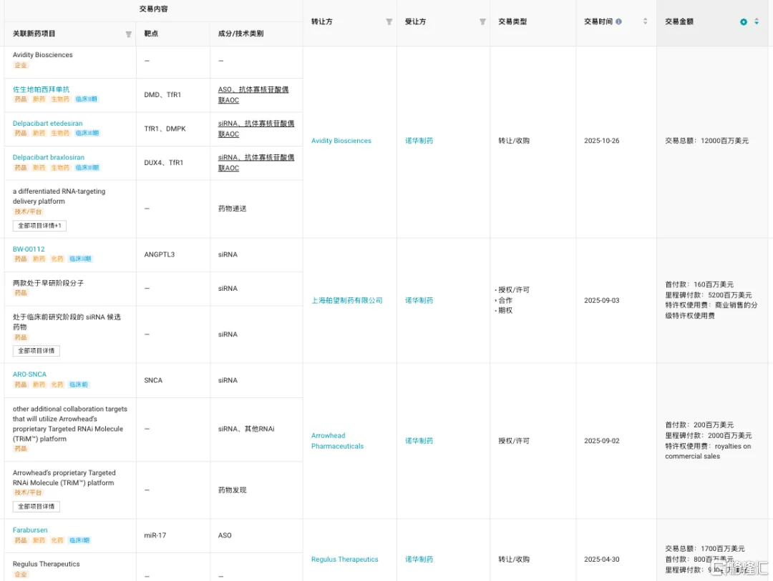The image size is (773, 581).
Task: Open Farabursen drug link
Action: tap(30, 530)
